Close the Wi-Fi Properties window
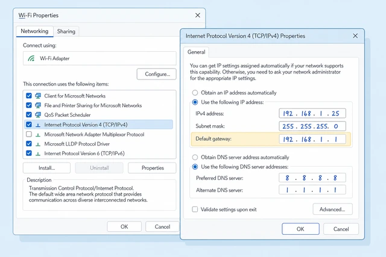The width and height of the screenshot is (386, 257). pyautogui.click(x=198, y=16)
